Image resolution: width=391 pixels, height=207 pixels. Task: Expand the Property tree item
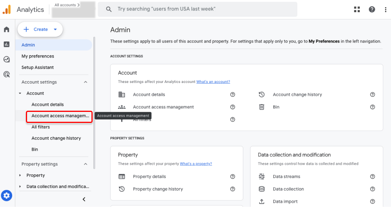tap(20, 175)
